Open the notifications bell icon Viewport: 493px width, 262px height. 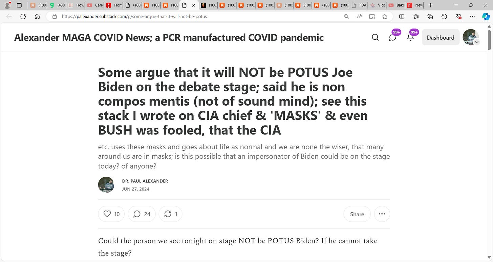pos(410,38)
